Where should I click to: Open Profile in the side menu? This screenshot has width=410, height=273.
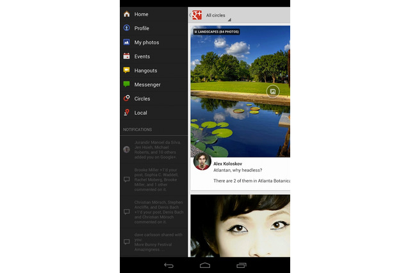[154, 28]
